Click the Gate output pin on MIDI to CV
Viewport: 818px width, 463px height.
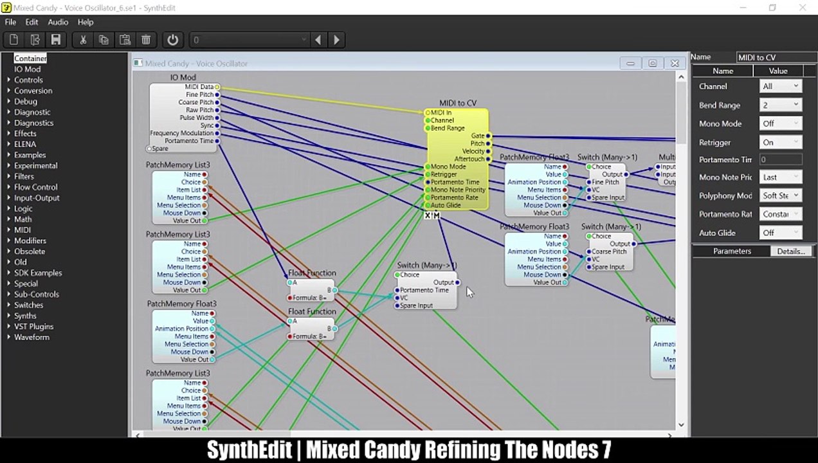488,136
